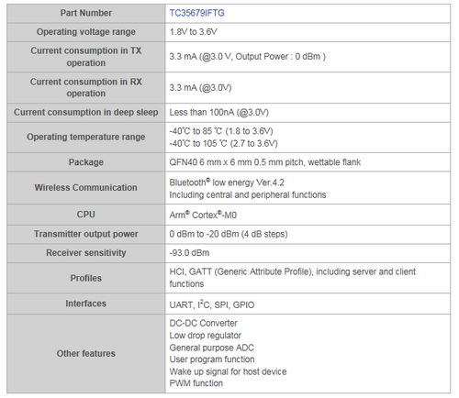Select the RX operation current consumption label
The width and height of the screenshot is (459, 398).
86,87
